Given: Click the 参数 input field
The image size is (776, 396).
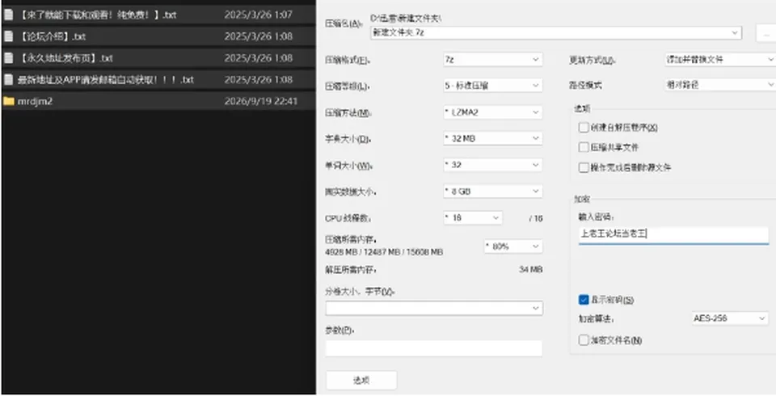Looking at the screenshot, I should [x=433, y=348].
